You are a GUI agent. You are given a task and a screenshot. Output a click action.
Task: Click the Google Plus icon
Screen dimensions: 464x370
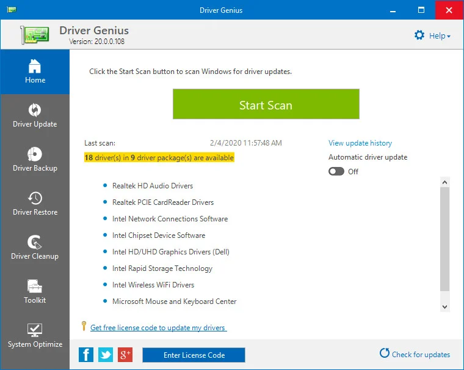125,355
